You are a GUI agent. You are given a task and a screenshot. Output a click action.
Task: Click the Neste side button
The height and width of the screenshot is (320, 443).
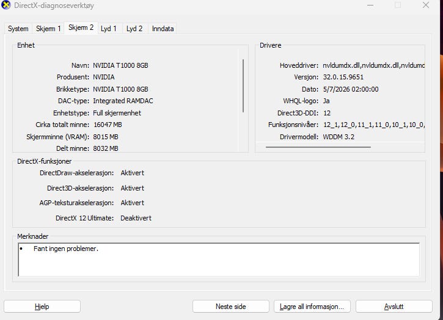(231, 307)
